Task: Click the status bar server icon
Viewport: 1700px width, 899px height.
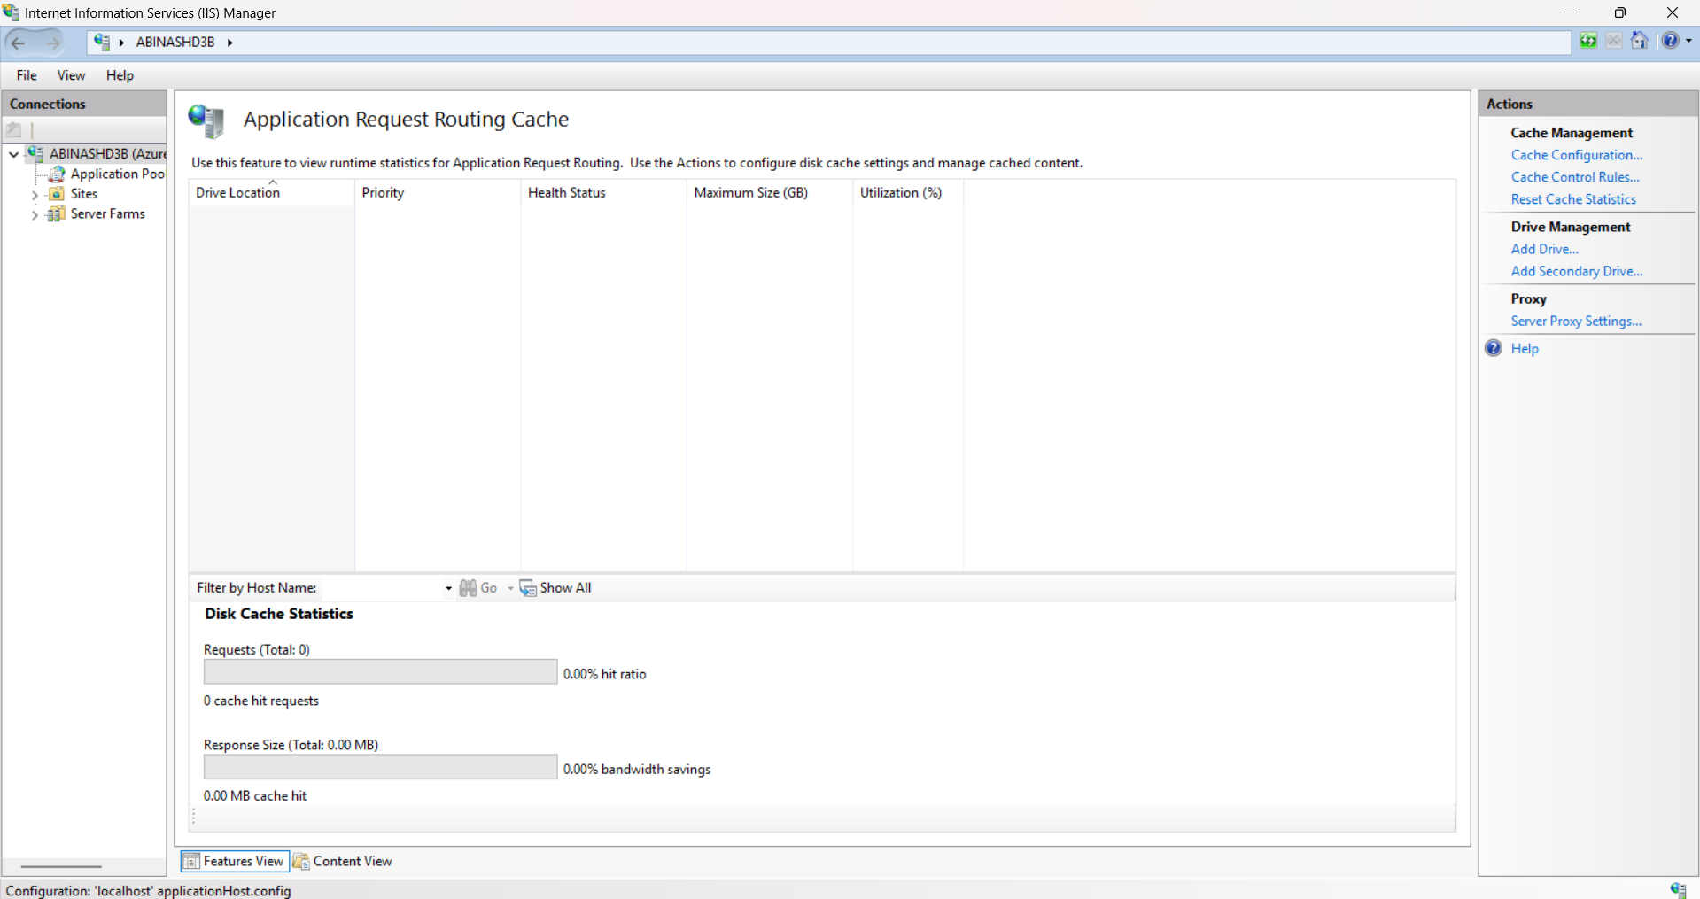Action: click(1678, 890)
